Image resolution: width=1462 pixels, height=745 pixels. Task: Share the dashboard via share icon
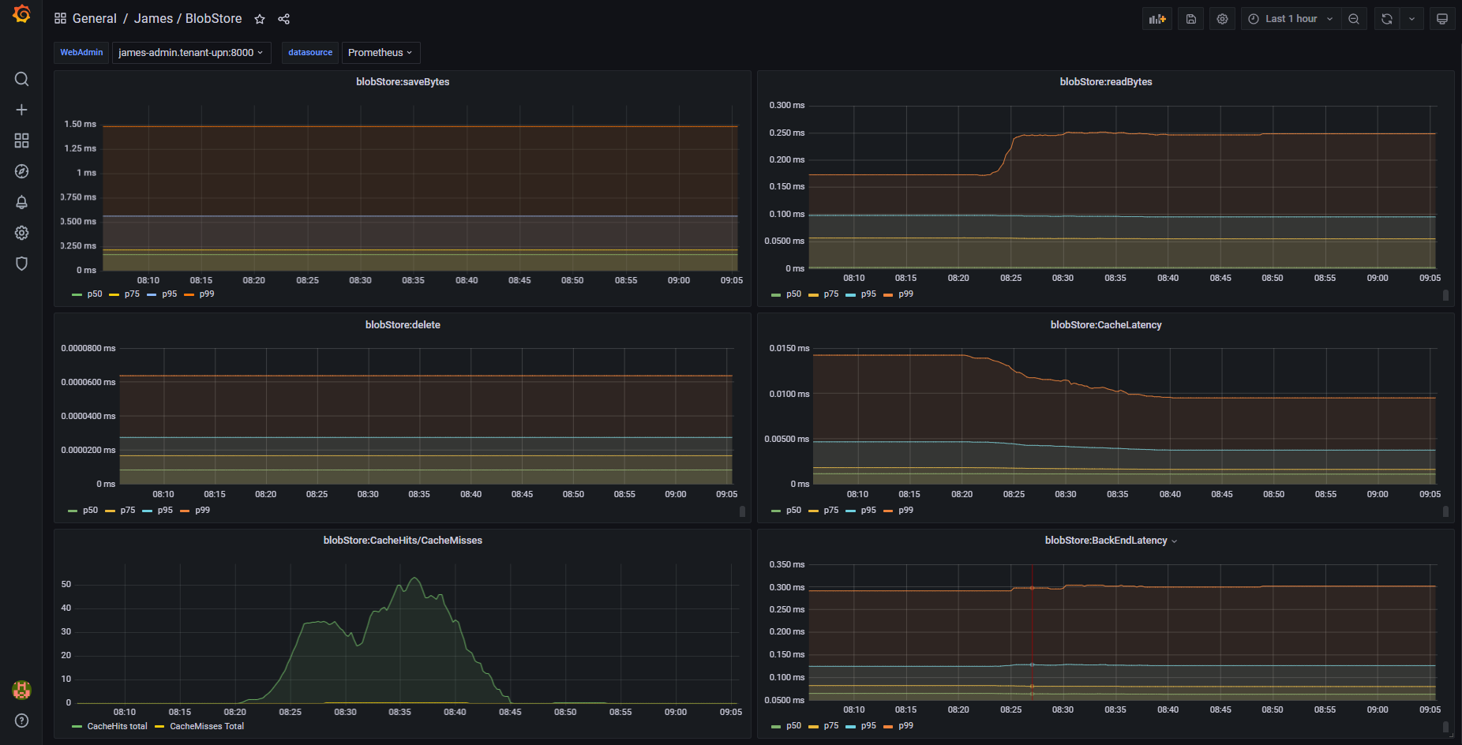(x=284, y=19)
